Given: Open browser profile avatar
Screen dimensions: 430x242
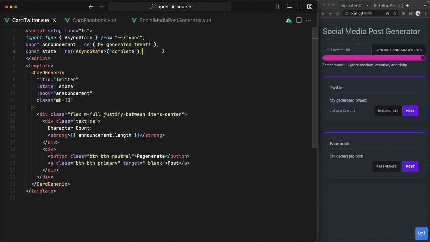Looking at the screenshot, I should tap(418, 13).
